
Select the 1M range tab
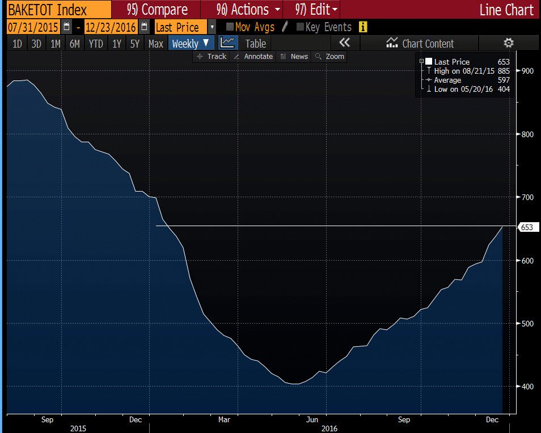coord(55,44)
